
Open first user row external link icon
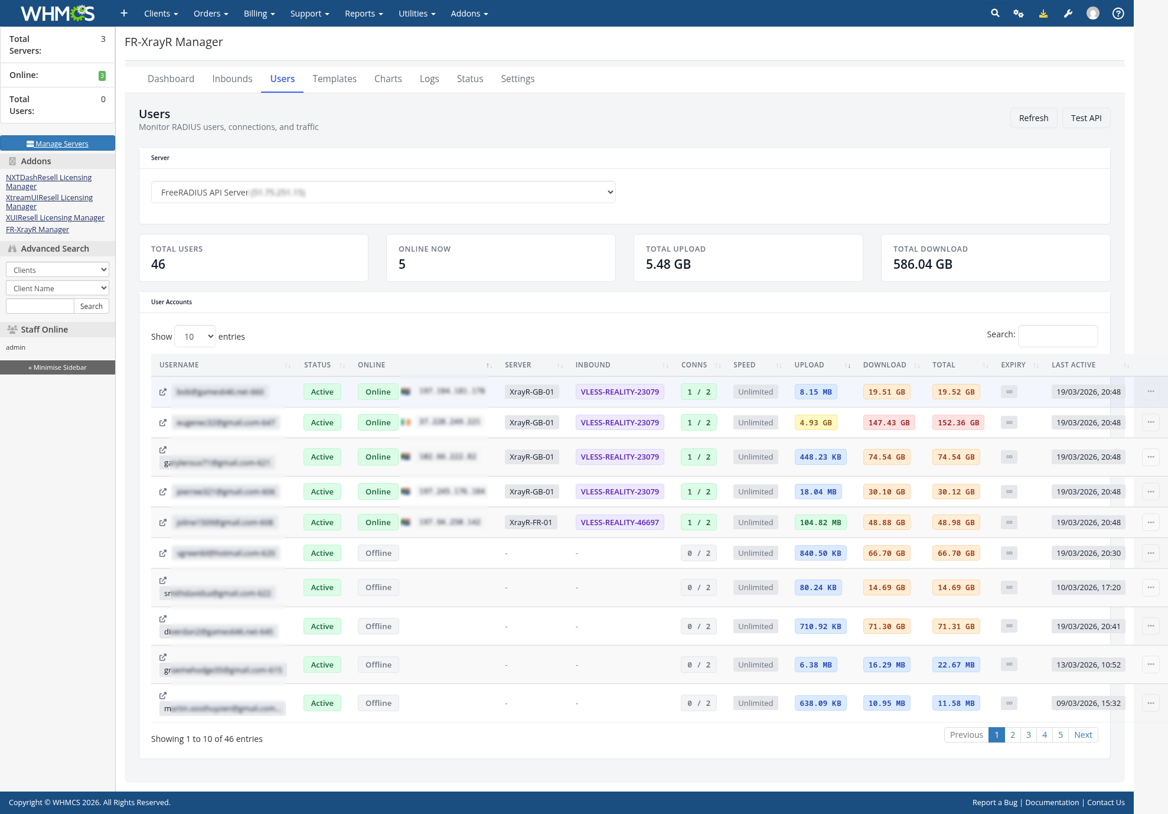tap(163, 392)
